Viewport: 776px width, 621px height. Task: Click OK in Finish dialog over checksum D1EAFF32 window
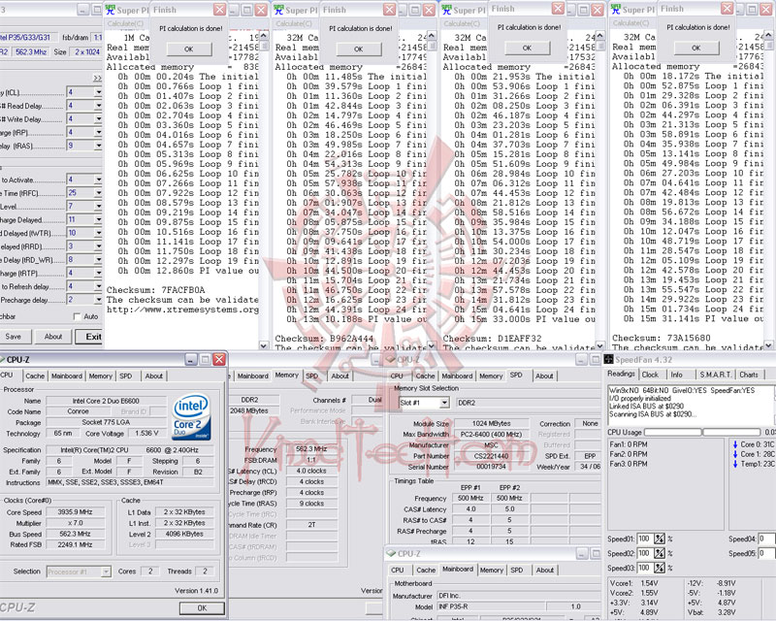pos(527,49)
